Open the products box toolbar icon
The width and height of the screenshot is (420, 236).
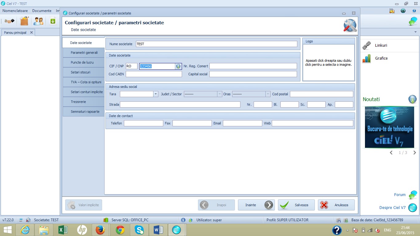click(x=24, y=21)
